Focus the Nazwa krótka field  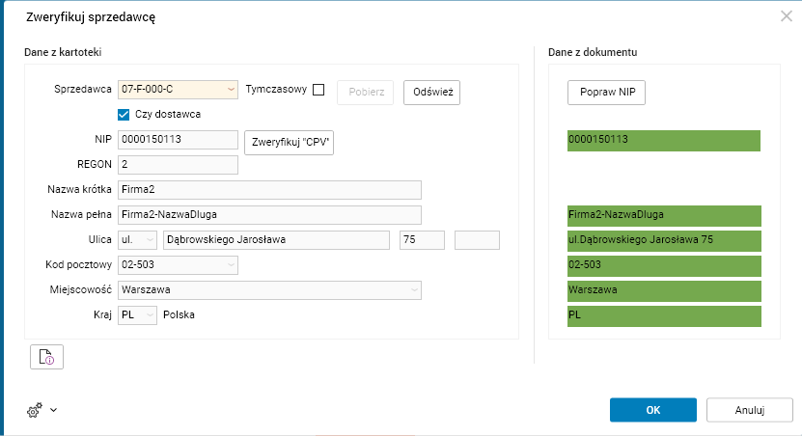click(x=269, y=189)
